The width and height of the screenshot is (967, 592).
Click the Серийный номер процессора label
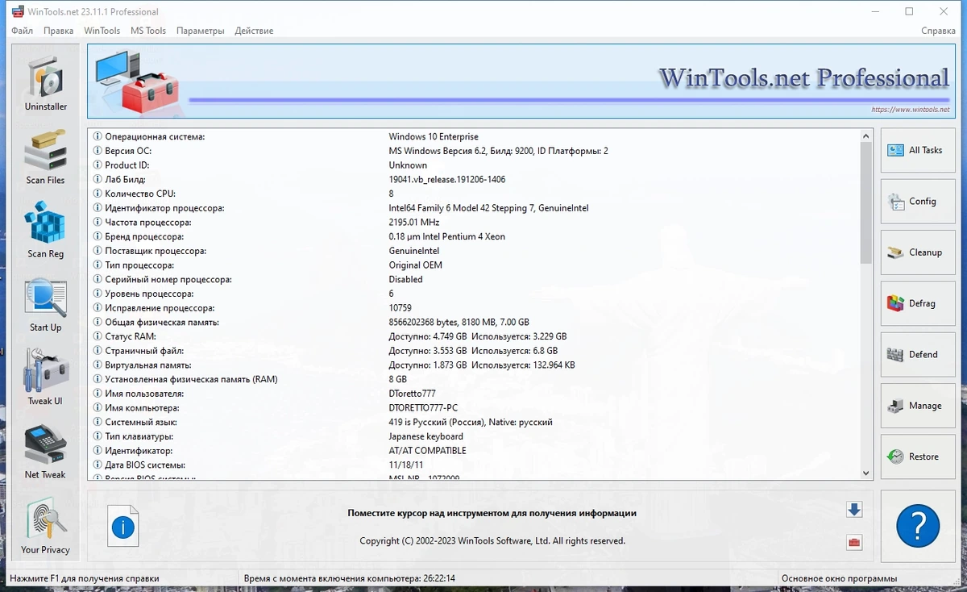click(x=168, y=280)
